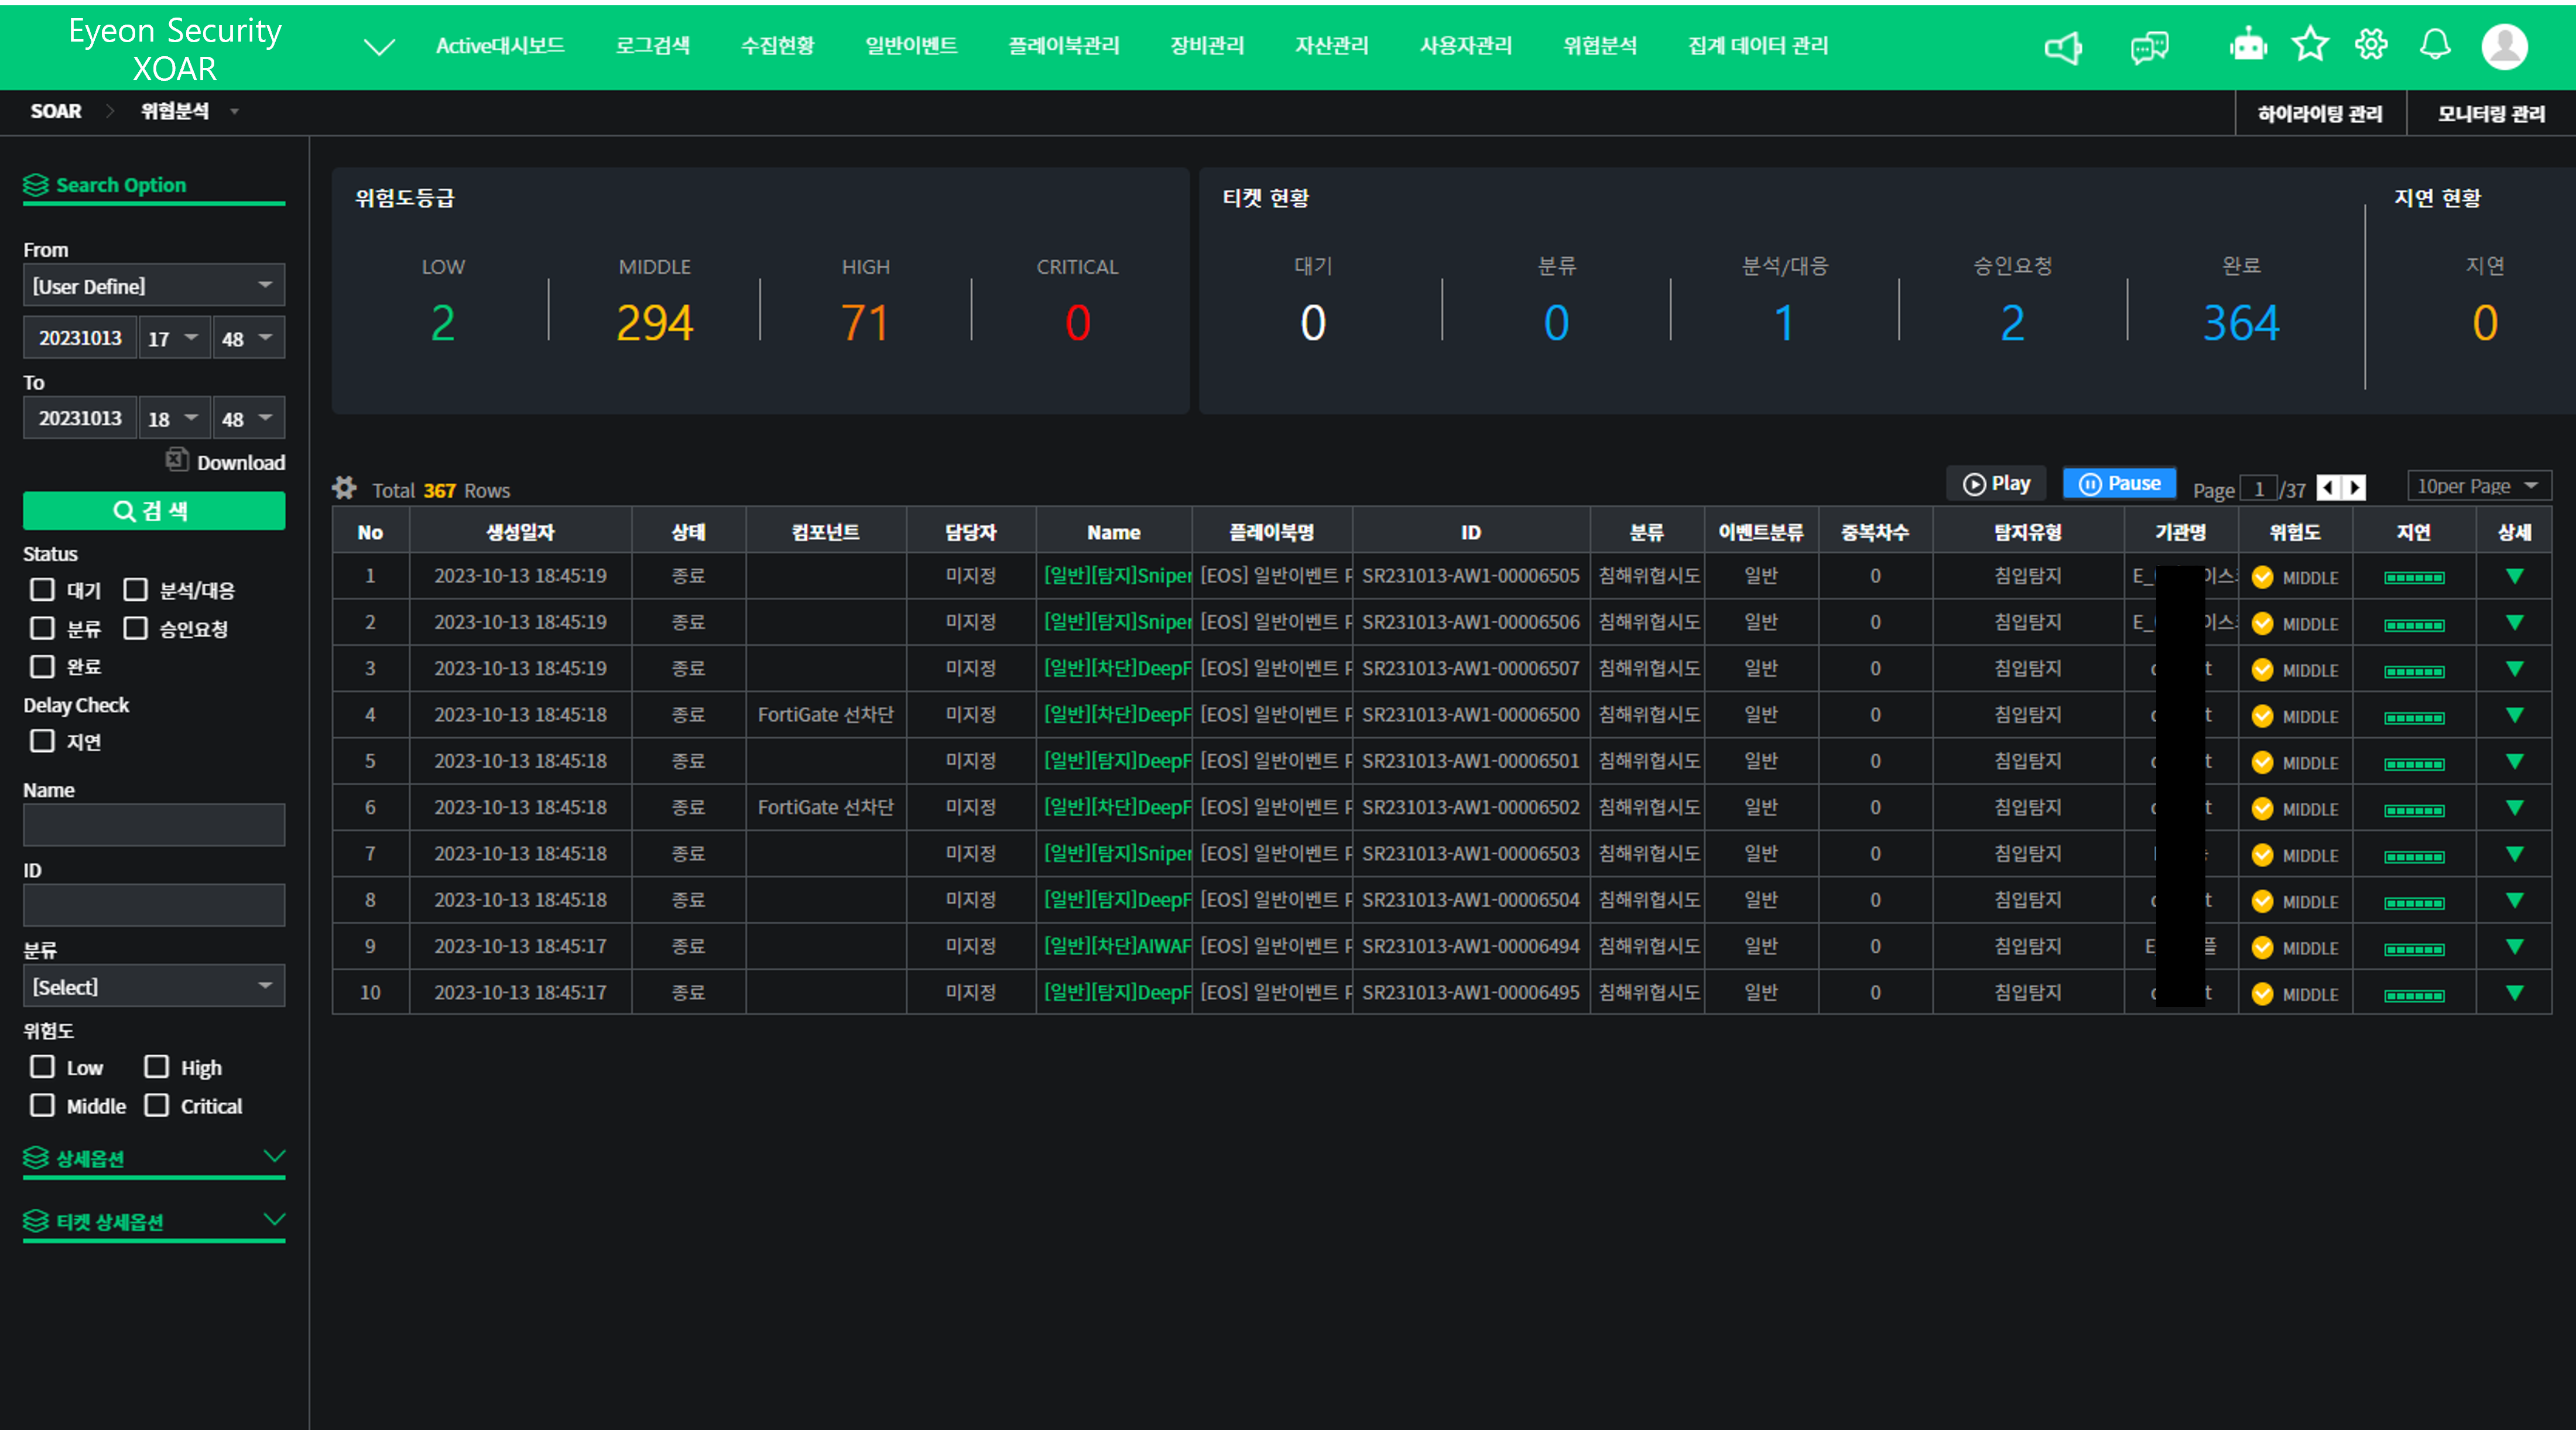This screenshot has height=1430, width=2576.
Task: Open the chat messages icon
Action: tap(2149, 47)
